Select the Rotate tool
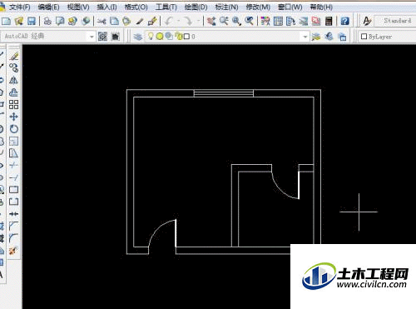 point(13,129)
